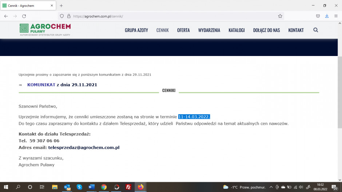Show hidden system tray icons

pos(271,187)
